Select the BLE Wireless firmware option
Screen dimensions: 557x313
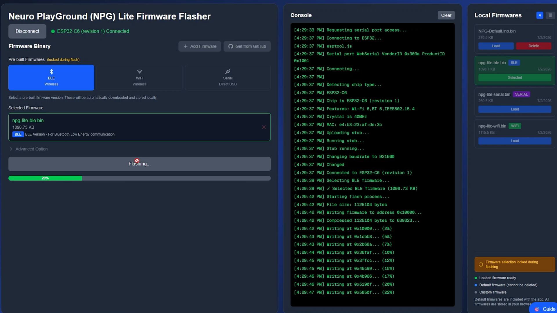click(x=51, y=78)
